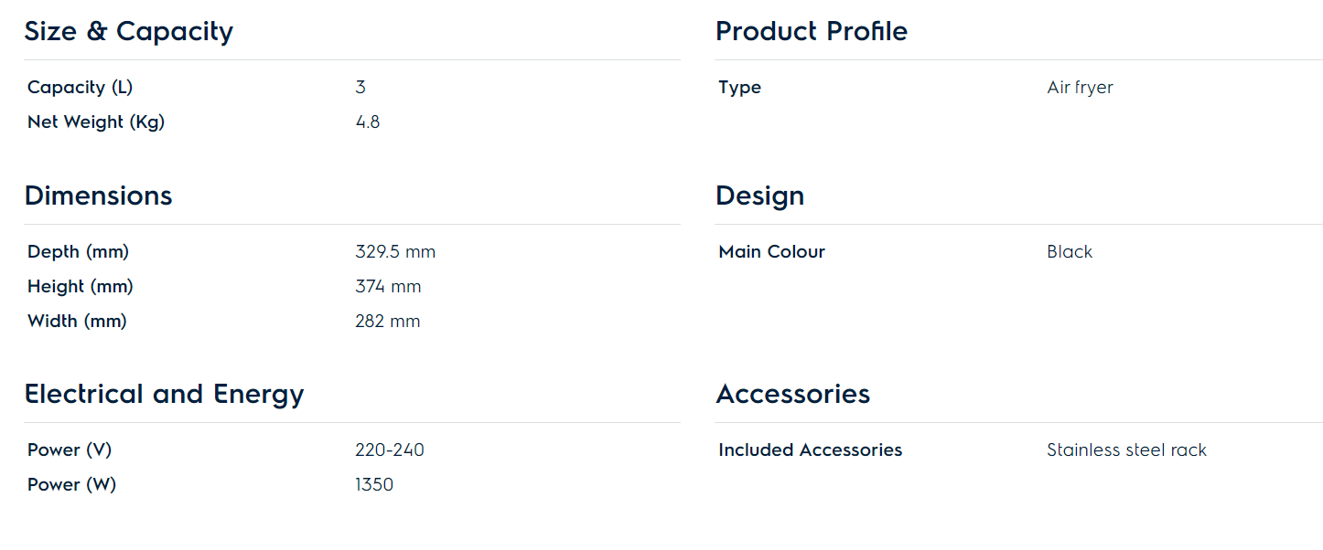The image size is (1323, 550).
Task: Click the 282 mm width value
Action: click(x=388, y=322)
